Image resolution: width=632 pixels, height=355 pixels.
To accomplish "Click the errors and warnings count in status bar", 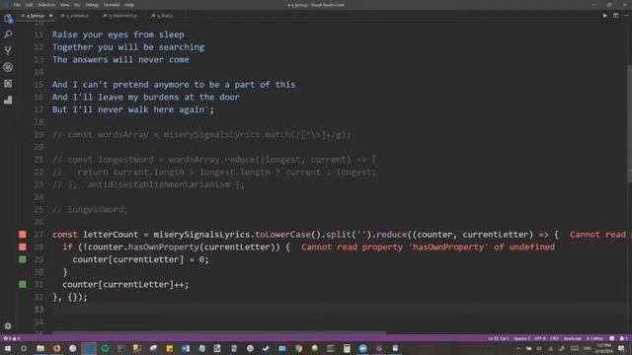I will (11, 338).
